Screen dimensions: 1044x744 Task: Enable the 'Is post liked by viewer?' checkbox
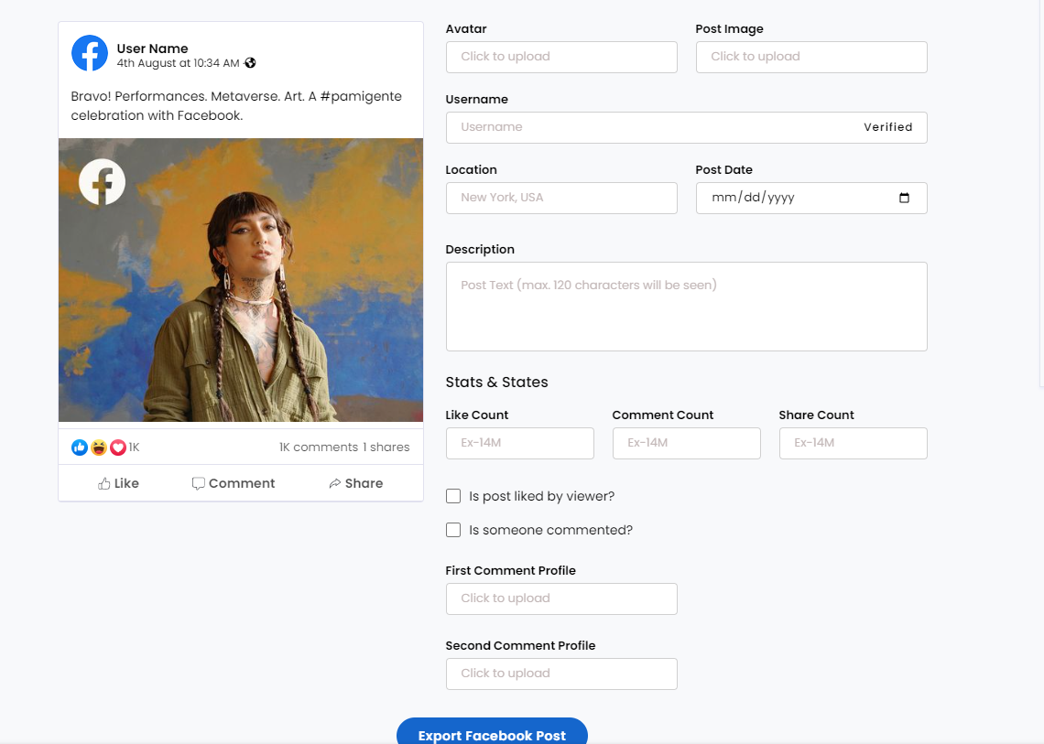pyautogui.click(x=453, y=495)
